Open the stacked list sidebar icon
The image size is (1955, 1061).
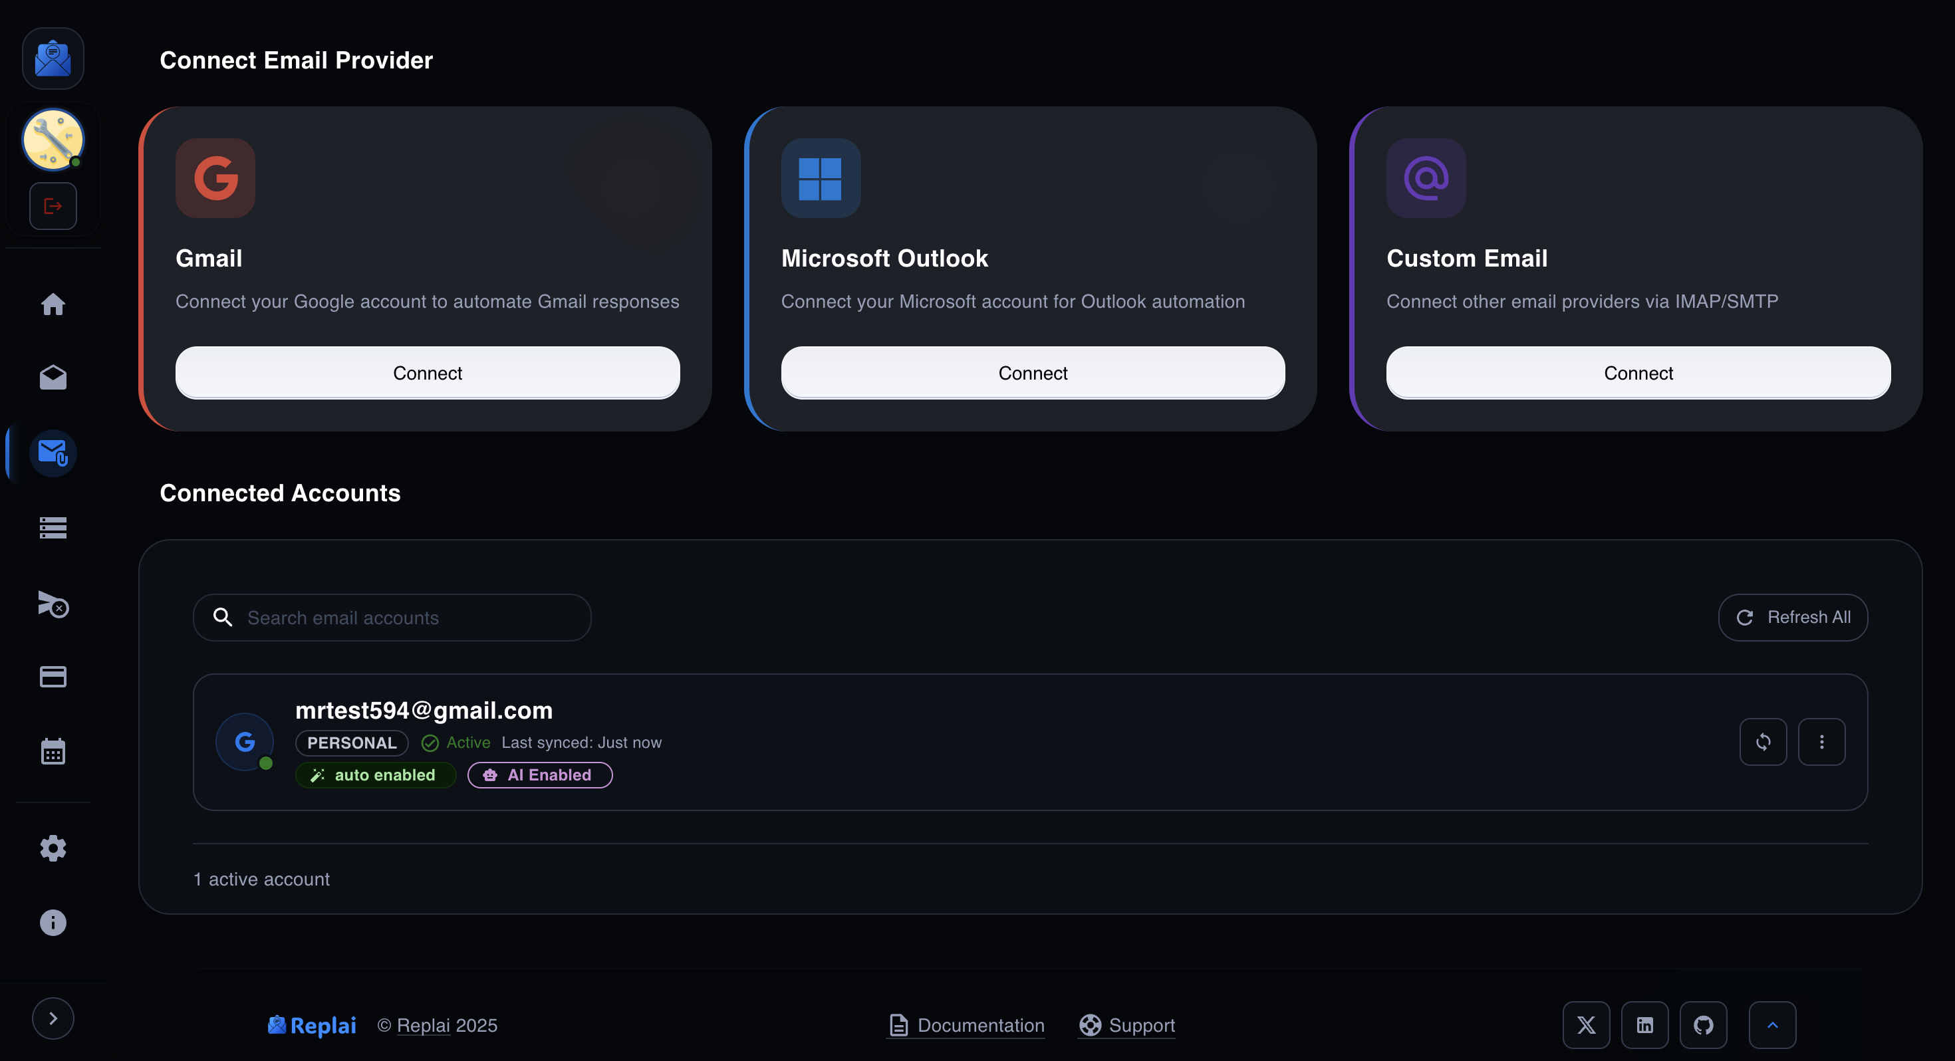[53, 527]
